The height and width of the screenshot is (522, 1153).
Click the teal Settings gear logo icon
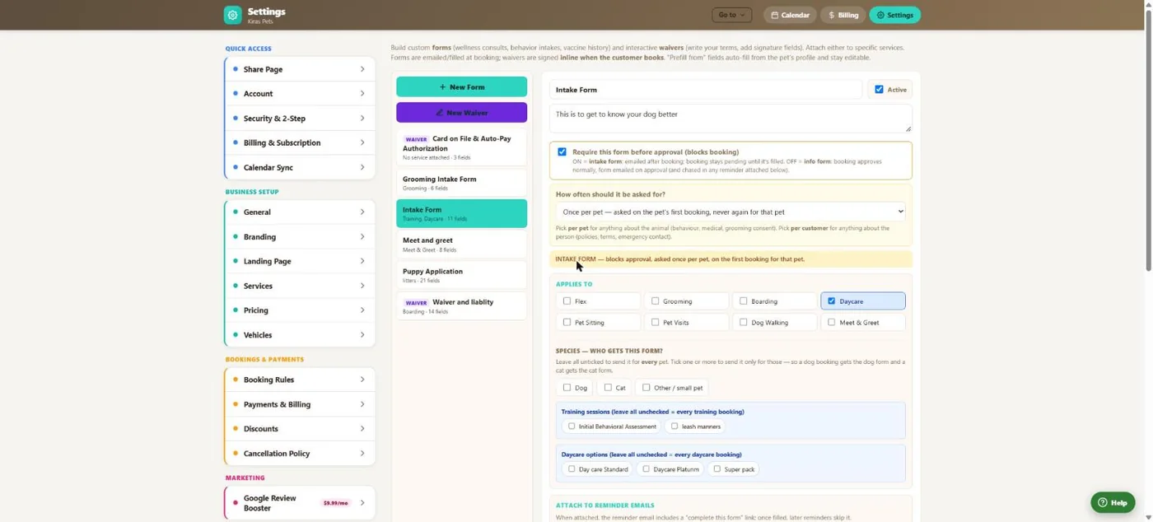click(x=233, y=15)
